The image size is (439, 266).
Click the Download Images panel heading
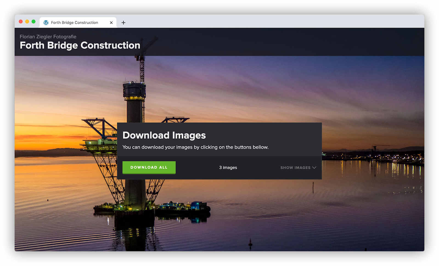coord(164,135)
